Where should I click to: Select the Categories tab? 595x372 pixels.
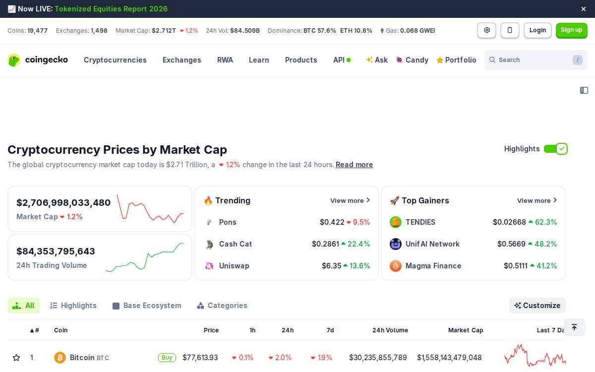pos(222,306)
